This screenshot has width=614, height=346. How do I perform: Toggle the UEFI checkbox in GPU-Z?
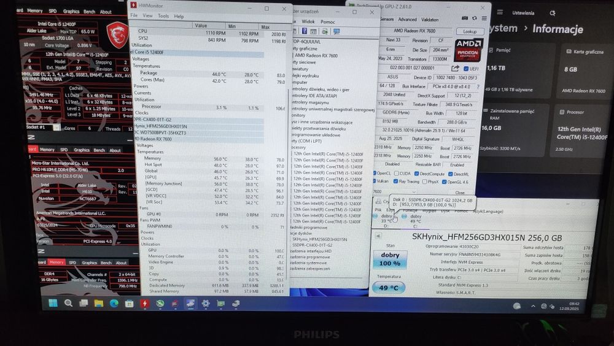[466, 69]
